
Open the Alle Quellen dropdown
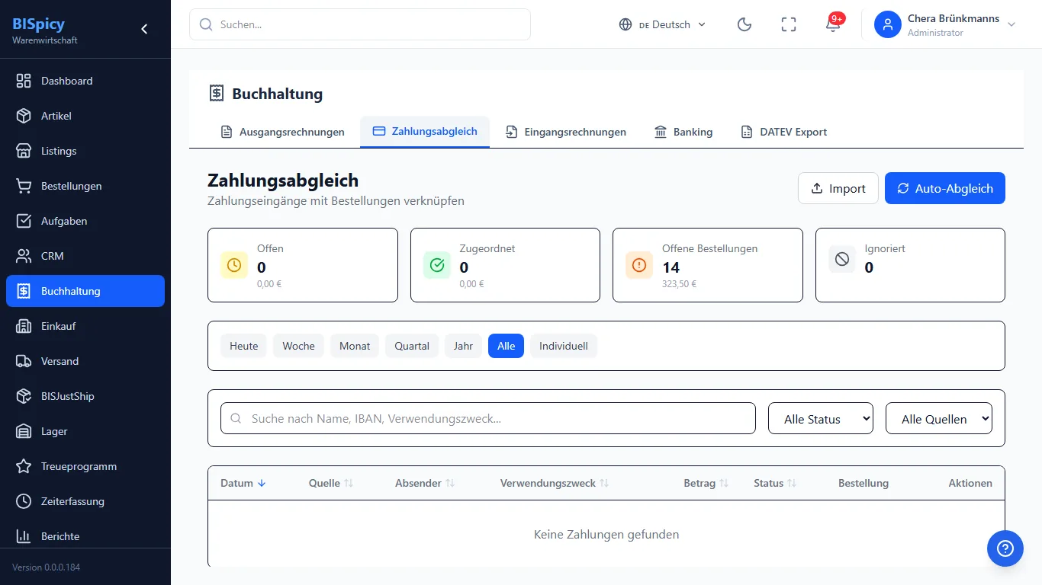[939, 418]
